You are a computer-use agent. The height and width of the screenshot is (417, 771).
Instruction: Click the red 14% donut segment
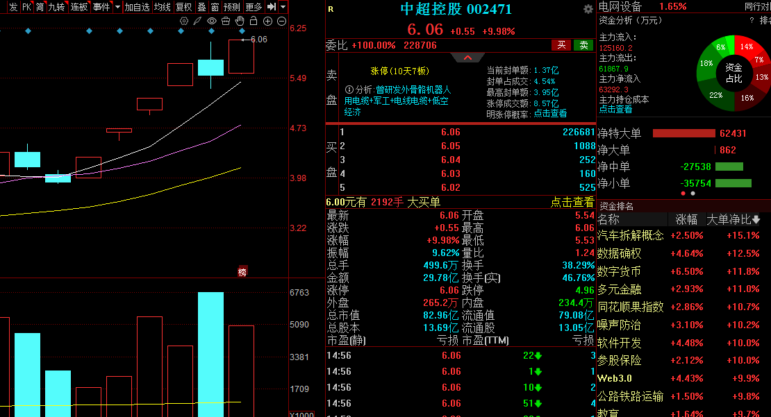tap(747, 46)
